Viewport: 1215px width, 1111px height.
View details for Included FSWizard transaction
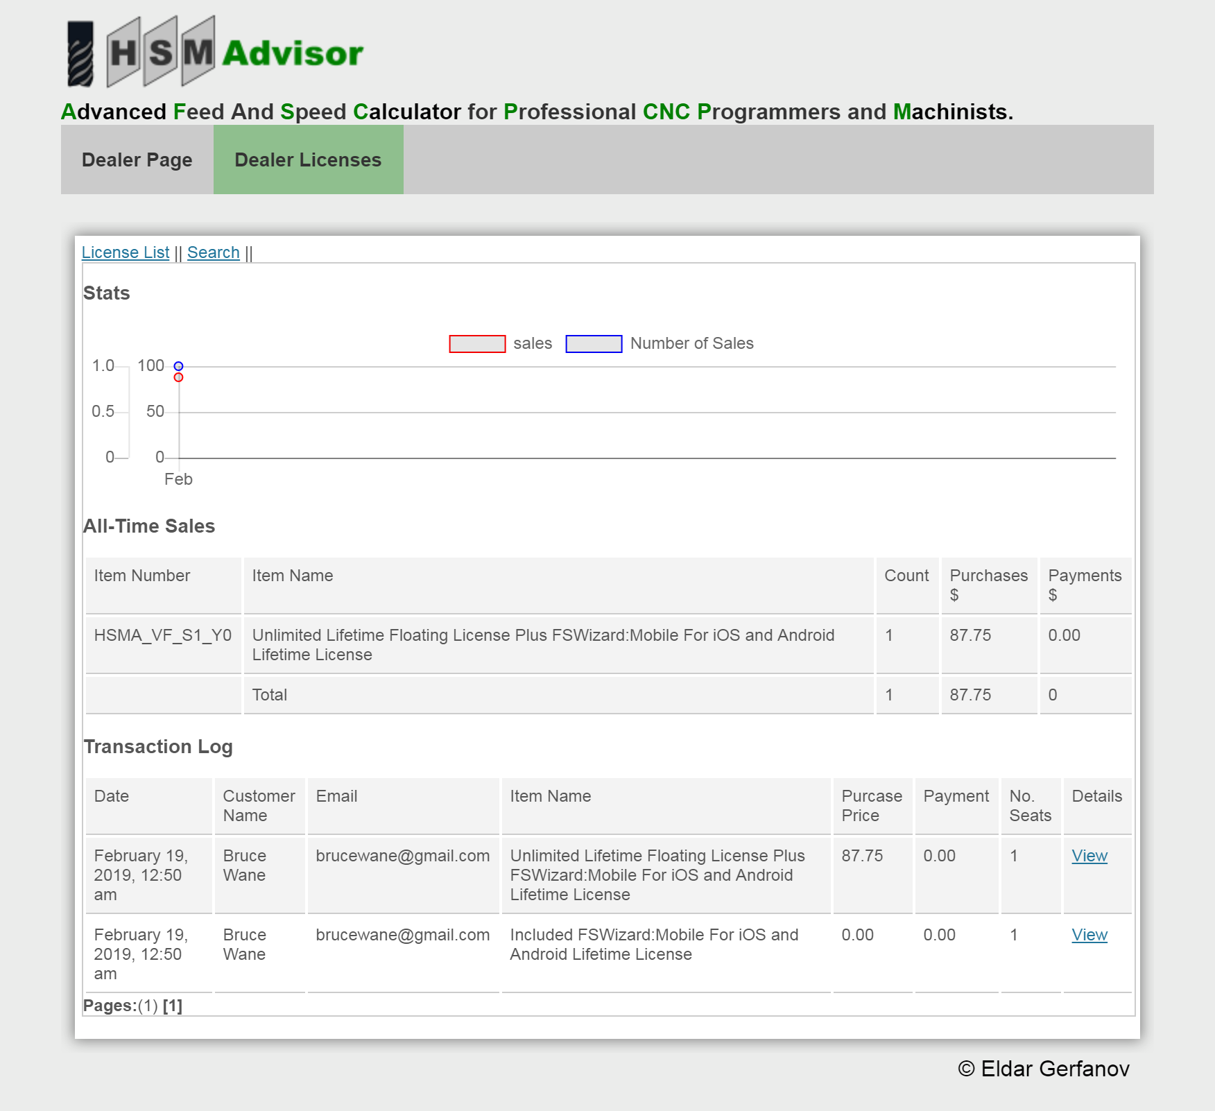click(x=1089, y=935)
